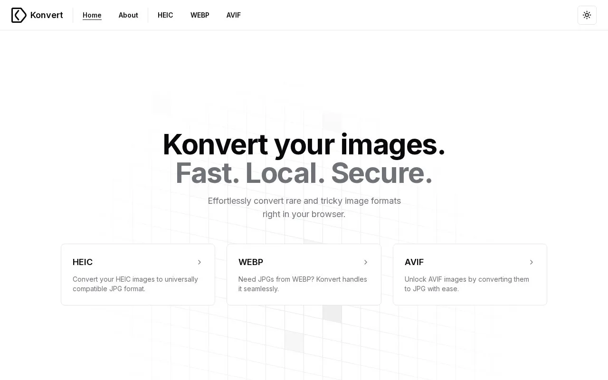Click the chevron arrow on the AVIF card
The image size is (608, 380).
click(x=532, y=262)
